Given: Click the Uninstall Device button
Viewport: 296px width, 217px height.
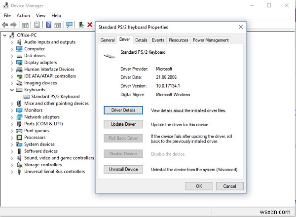Looking at the screenshot, I should coord(123,169).
